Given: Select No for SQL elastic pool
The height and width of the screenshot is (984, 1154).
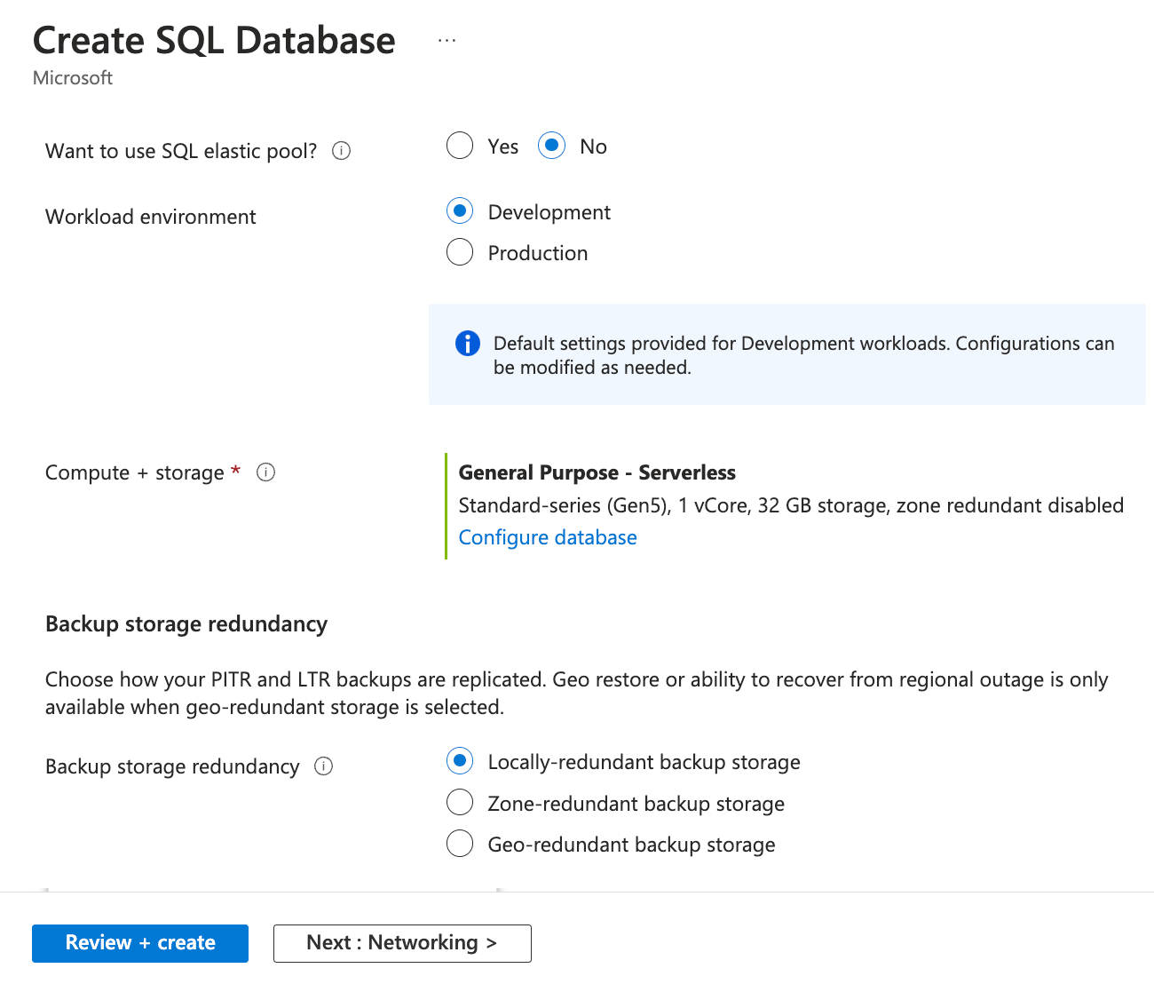Looking at the screenshot, I should [551, 146].
